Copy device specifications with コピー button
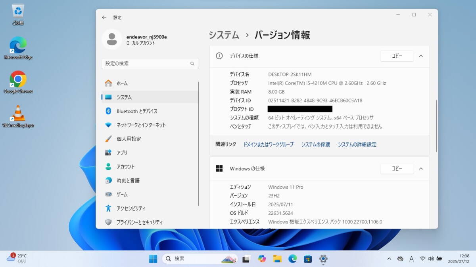This screenshot has width=476, height=267. coord(397,56)
